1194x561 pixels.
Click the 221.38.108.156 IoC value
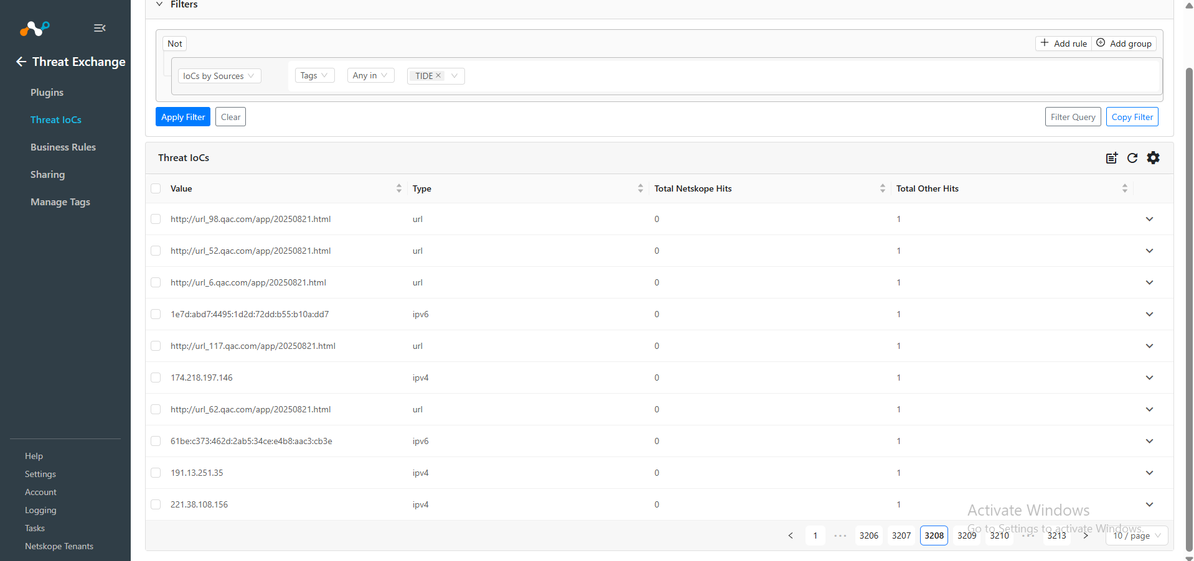tap(199, 504)
